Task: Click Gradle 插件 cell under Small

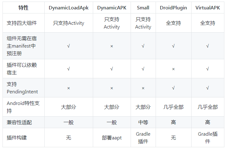Action: [x=143, y=138]
